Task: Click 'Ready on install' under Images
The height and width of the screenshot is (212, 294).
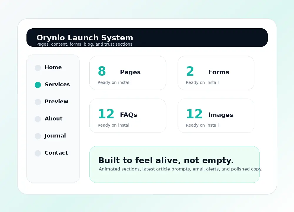Action: click(x=202, y=125)
